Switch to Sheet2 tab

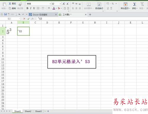[x=28, y=111]
